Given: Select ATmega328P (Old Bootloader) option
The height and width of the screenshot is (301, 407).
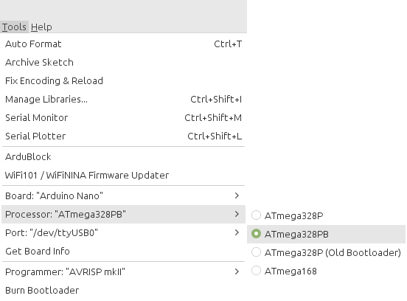Looking at the screenshot, I should 327,253.
